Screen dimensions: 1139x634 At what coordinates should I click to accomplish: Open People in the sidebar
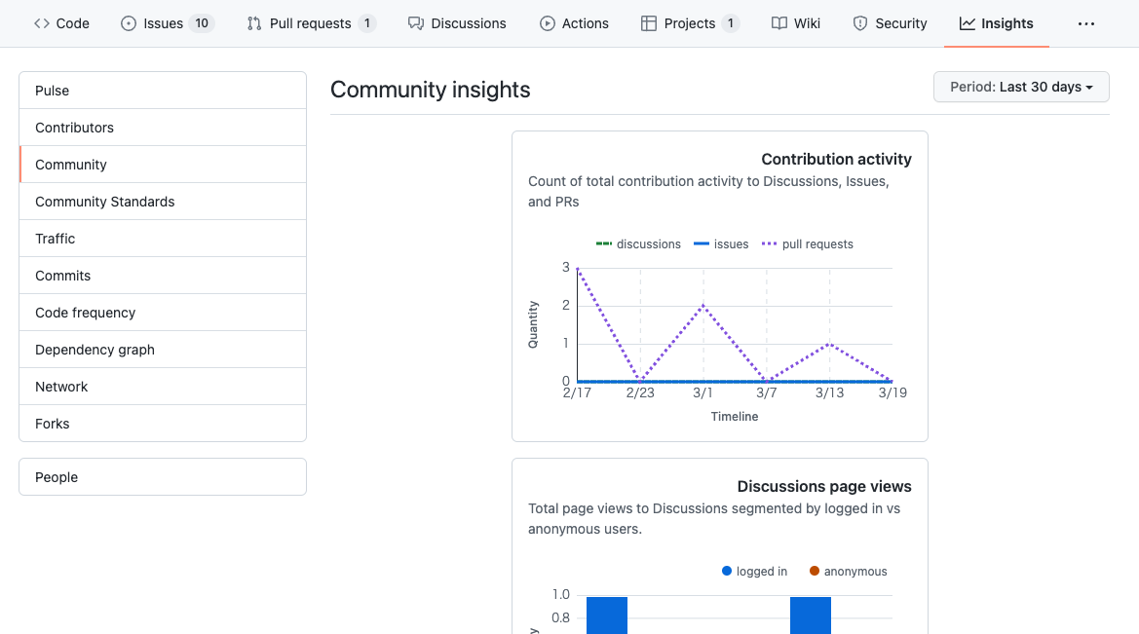click(x=163, y=477)
